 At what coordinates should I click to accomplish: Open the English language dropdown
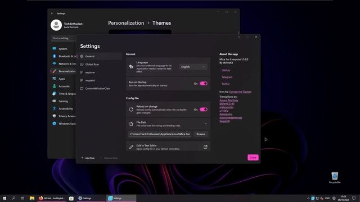click(193, 67)
